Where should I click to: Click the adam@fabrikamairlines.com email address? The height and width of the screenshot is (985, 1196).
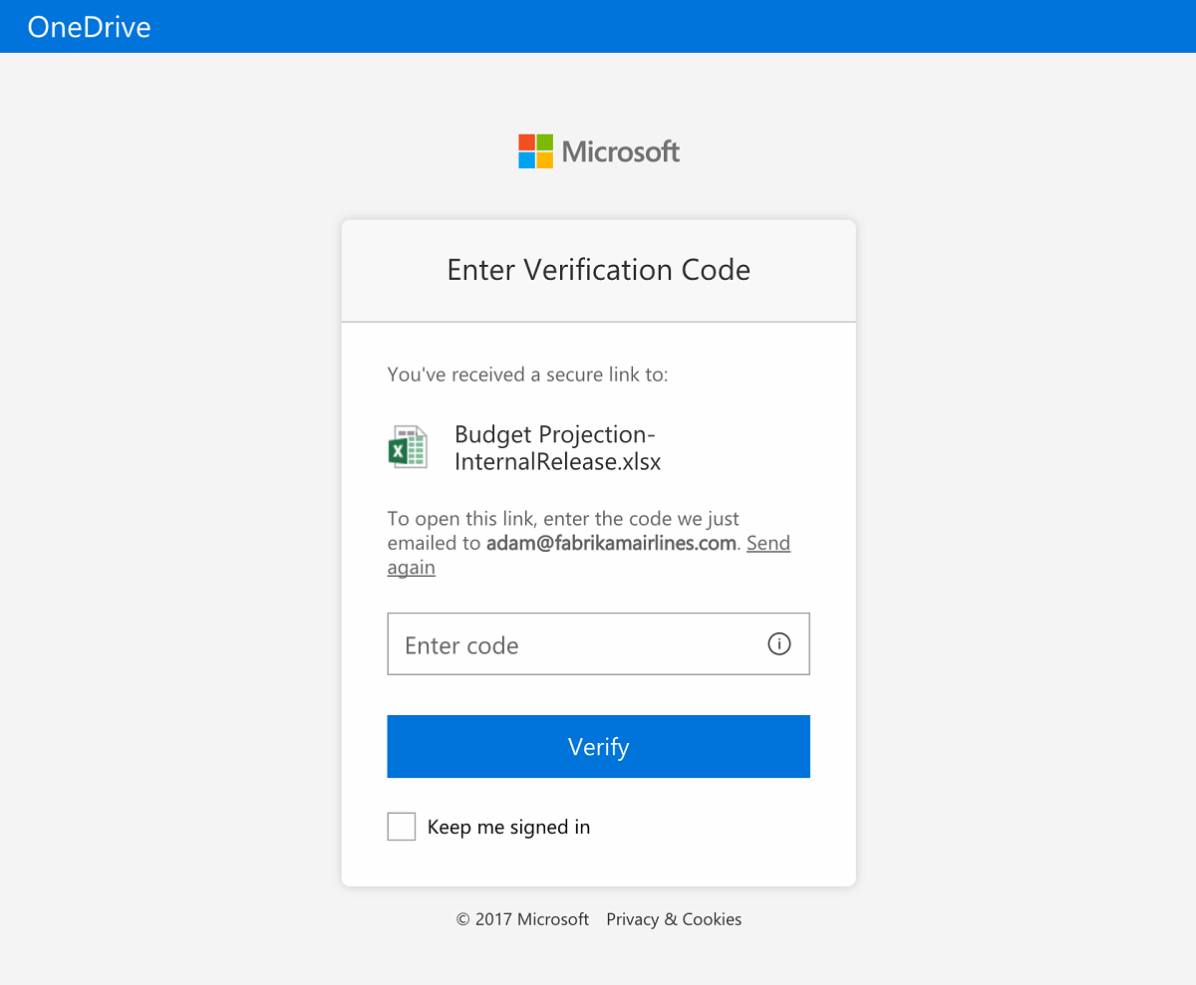point(612,543)
